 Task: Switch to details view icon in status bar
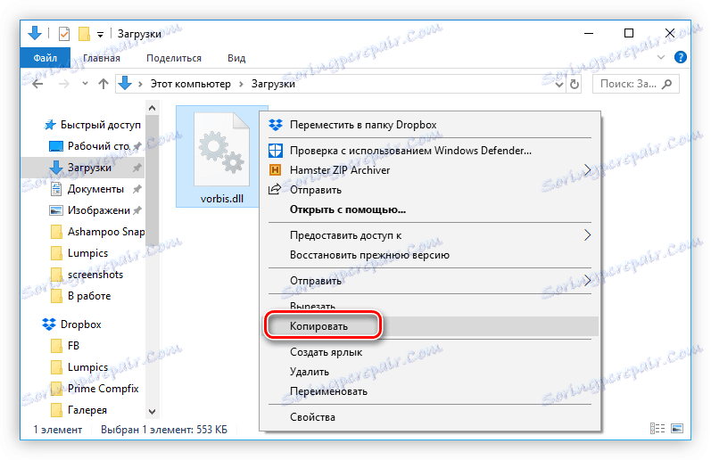pyautogui.click(x=657, y=428)
